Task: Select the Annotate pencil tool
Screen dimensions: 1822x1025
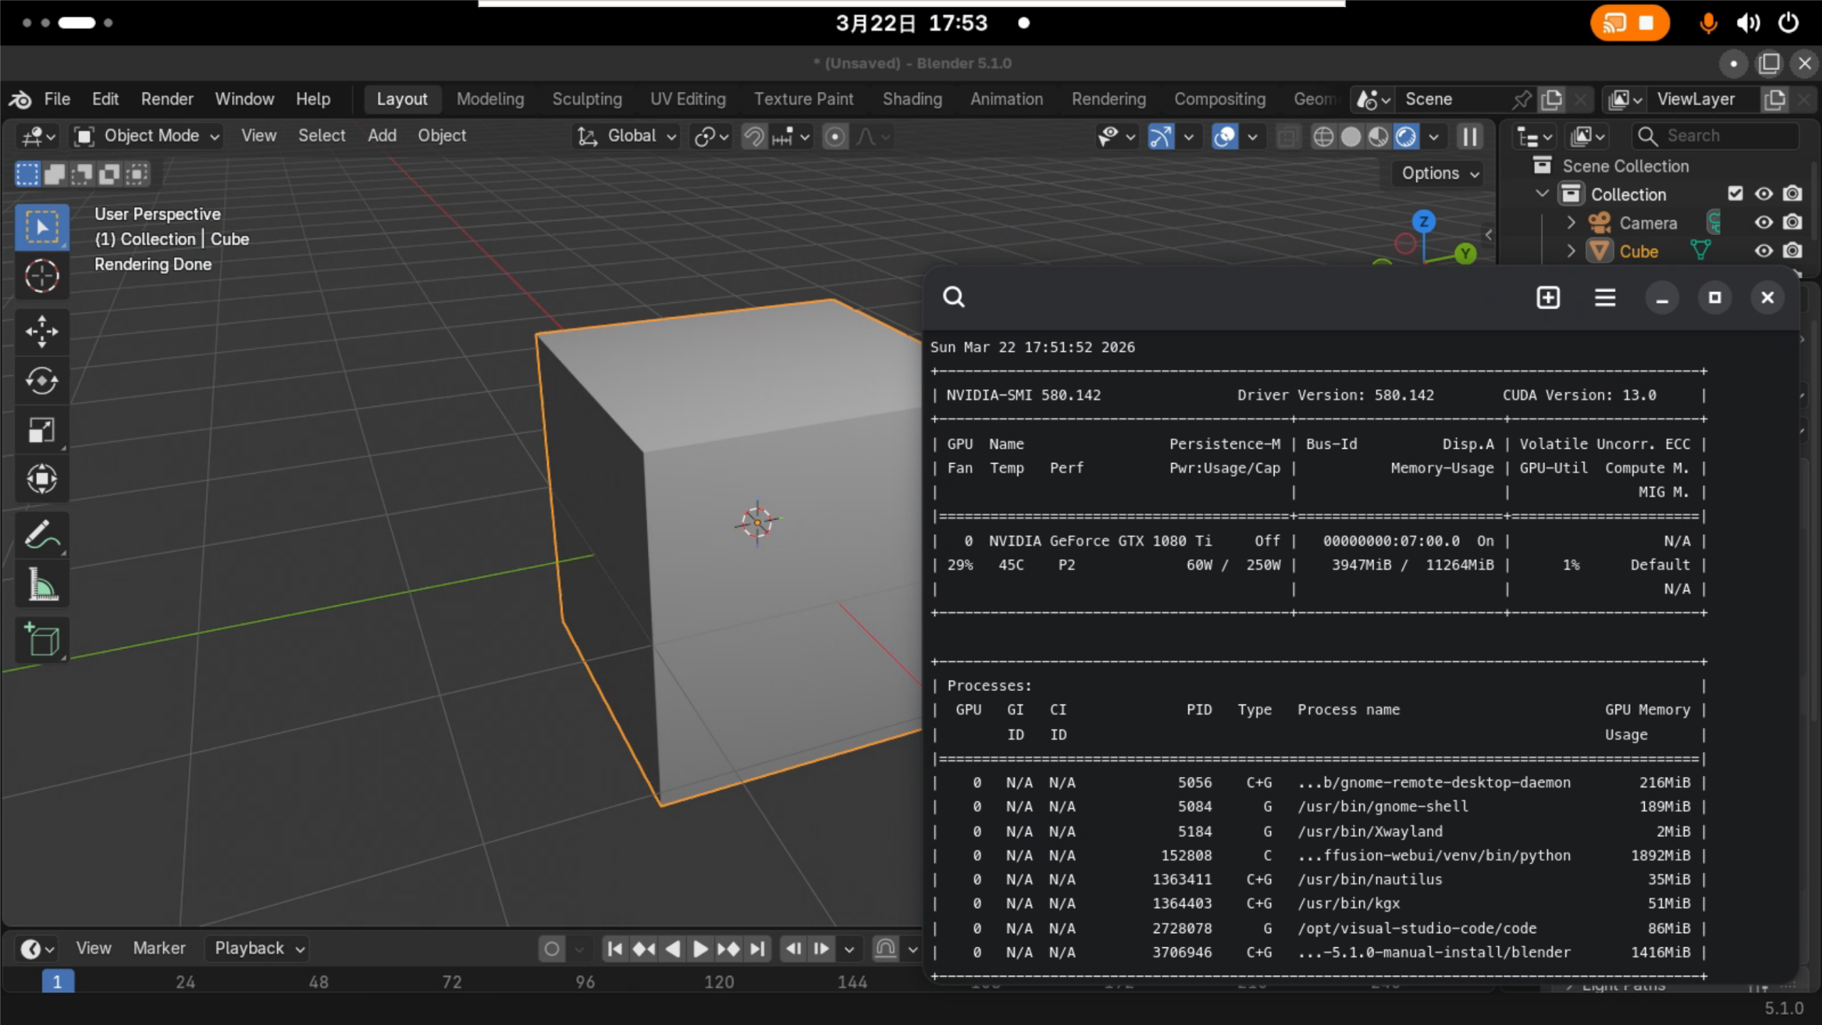Action: coord(42,535)
